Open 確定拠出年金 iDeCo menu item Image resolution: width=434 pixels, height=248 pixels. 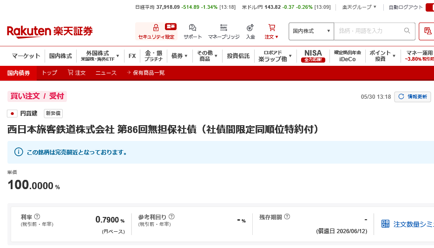(x=348, y=56)
